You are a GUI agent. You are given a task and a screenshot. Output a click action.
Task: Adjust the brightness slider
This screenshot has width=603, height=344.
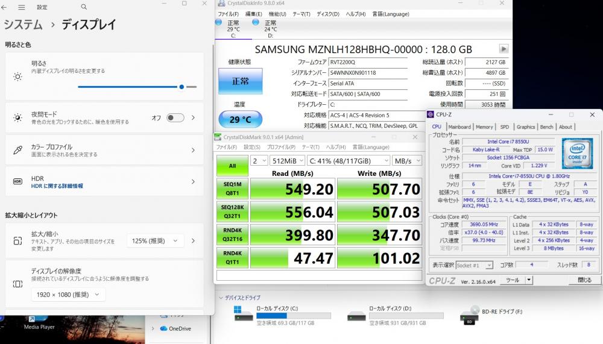(137, 87)
